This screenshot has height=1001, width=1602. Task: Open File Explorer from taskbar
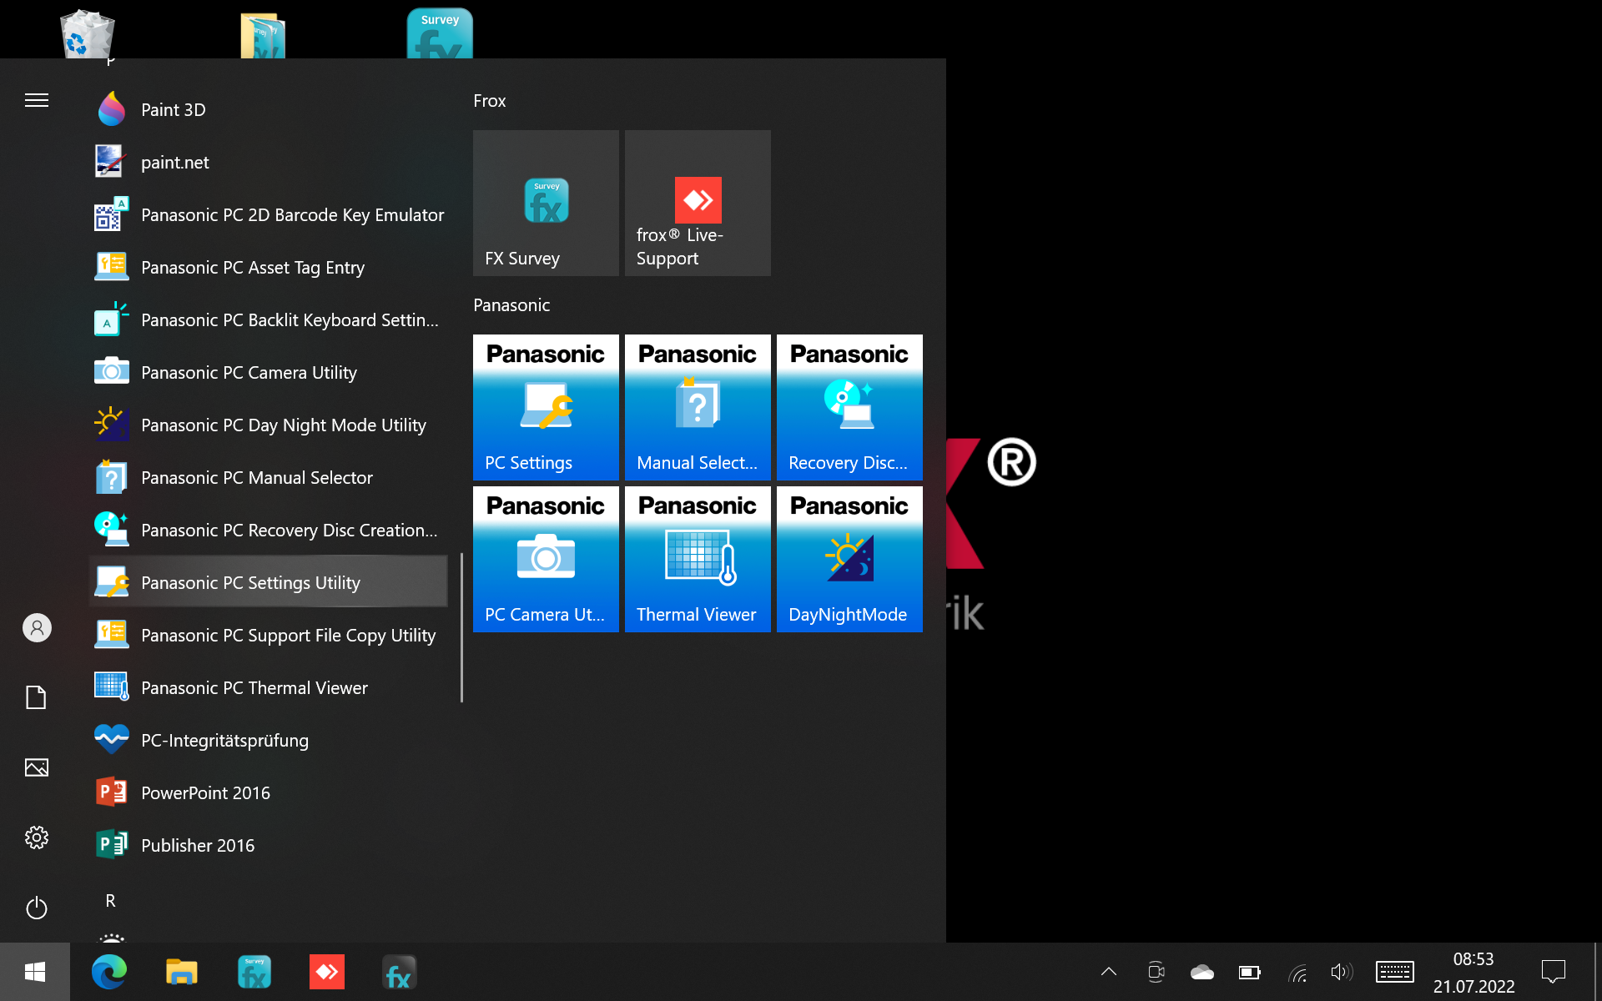point(181,972)
